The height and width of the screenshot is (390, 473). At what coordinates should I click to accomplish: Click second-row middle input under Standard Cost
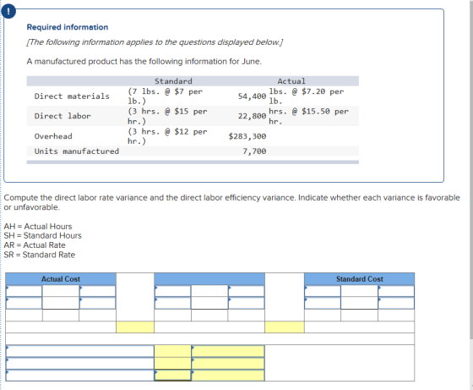(x=359, y=303)
